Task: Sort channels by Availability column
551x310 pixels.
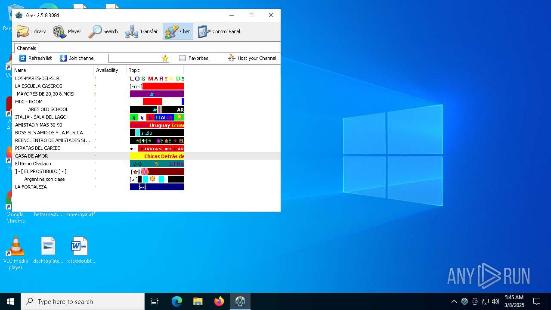Action: pos(110,70)
